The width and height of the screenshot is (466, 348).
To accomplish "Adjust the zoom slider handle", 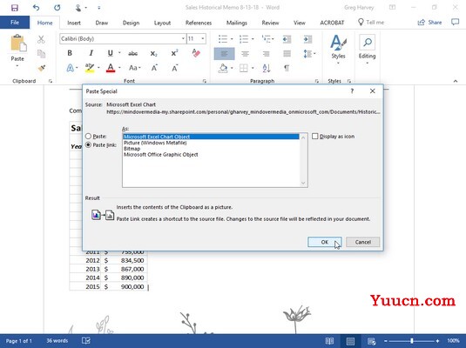I will 412,341.
